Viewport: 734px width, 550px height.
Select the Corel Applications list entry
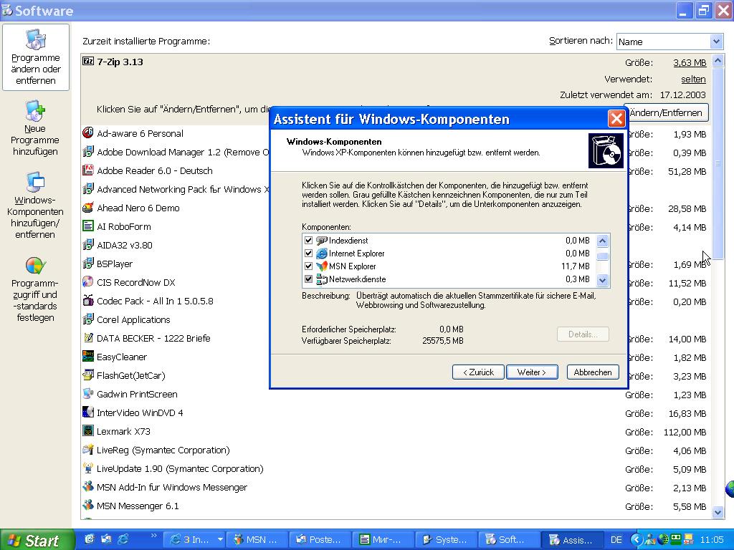click(133, 319)
